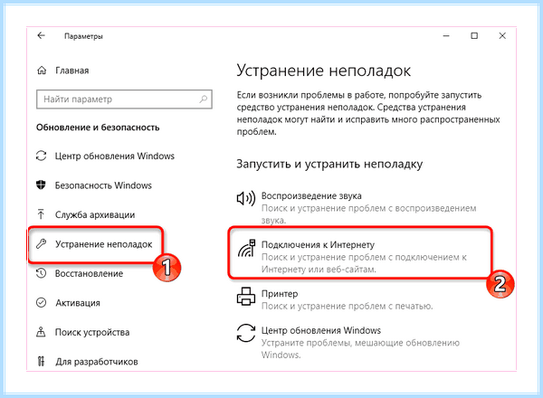This screenshot has width=543, height=398.
Task: Click the Wi-Fi signal icon for Internet connections
Action: tap(246, 248)
